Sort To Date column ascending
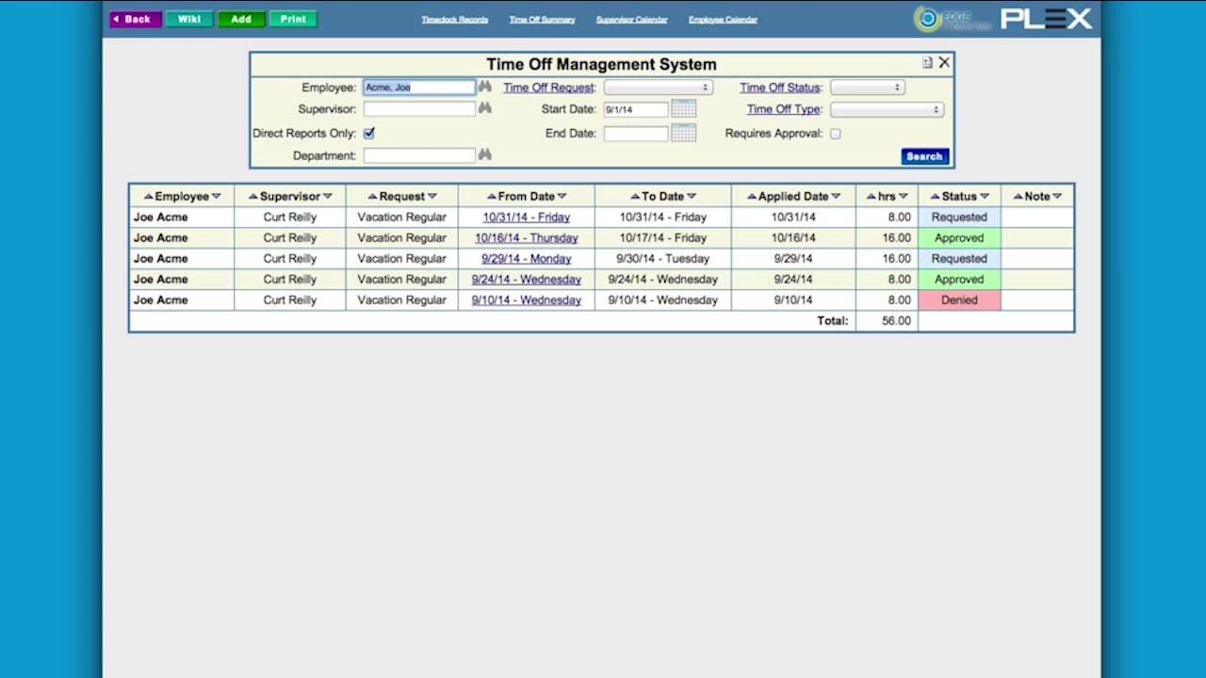The height and width of the screenshot is (678, 1206). point(635,196)
